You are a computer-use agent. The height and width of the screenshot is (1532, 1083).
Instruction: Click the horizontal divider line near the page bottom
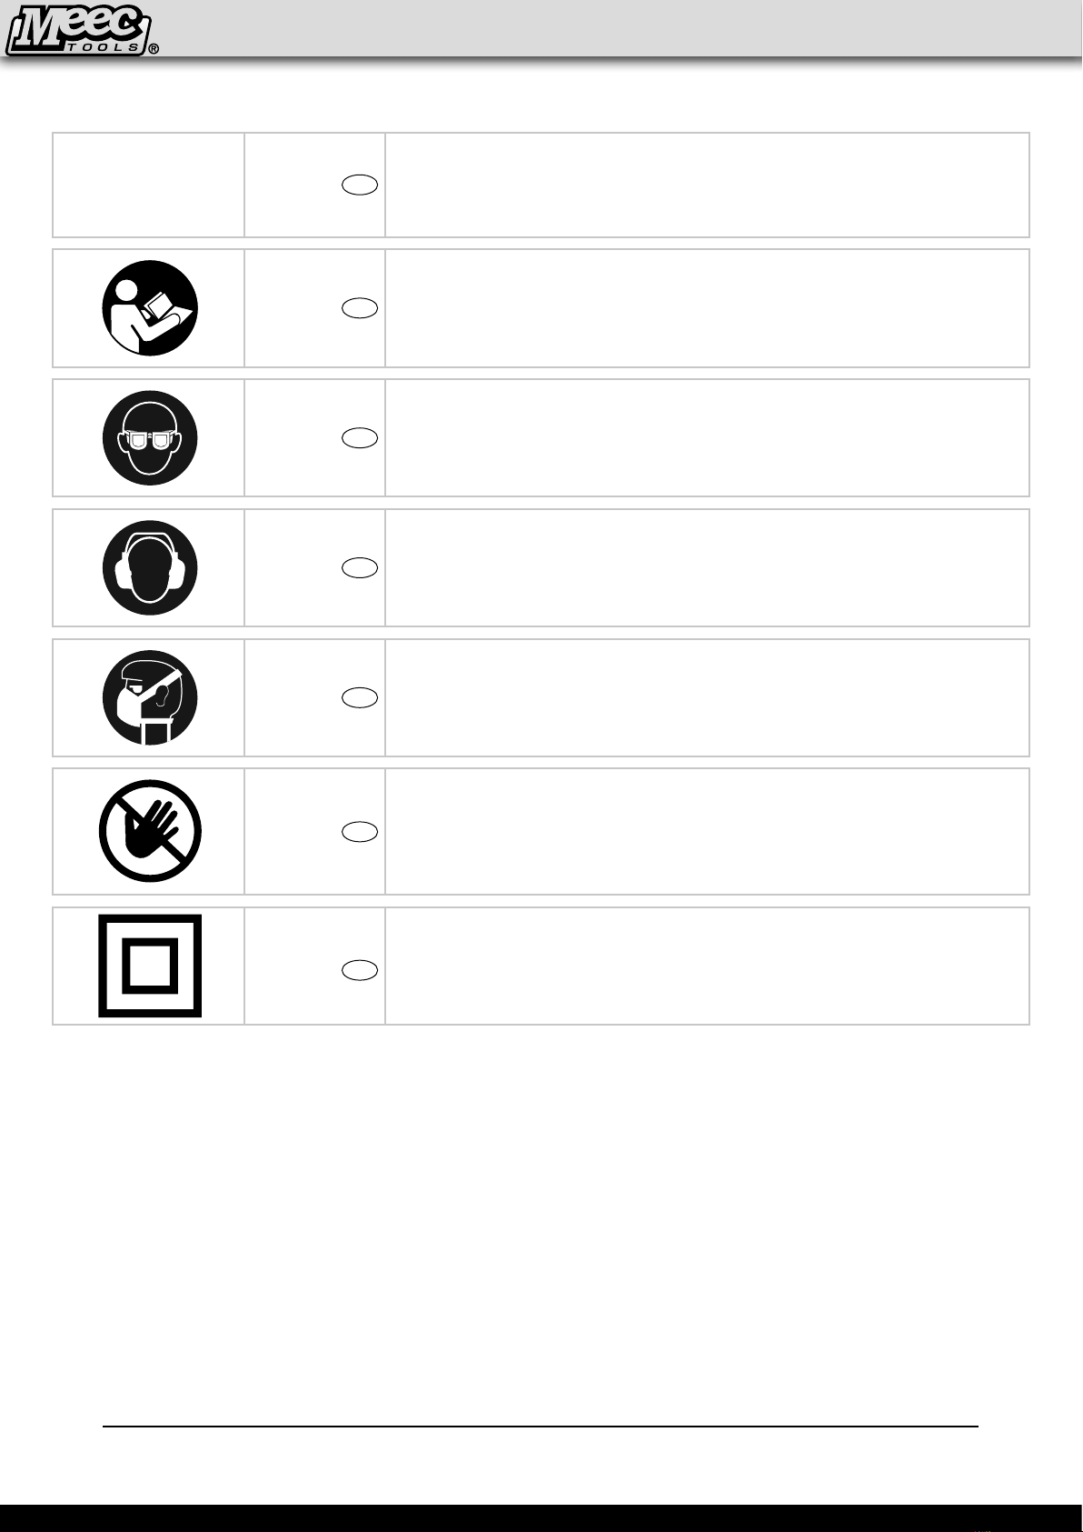point(541,1427)
